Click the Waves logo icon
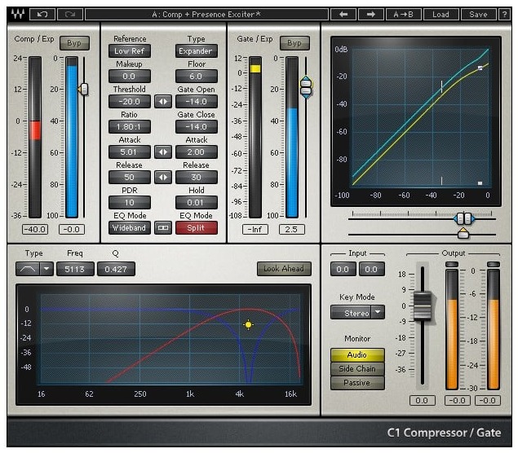Screen dimensions: 518x453 tap(18, 15)
